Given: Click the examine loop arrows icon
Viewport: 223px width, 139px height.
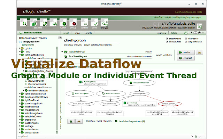Looking at the screenshot, I should tap(53, 23).
